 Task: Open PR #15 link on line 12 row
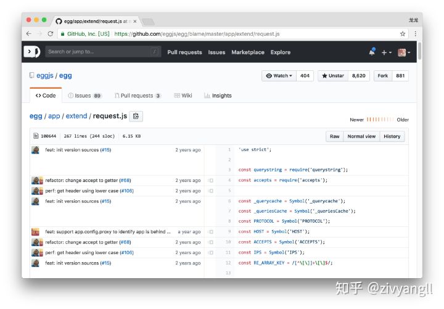pyautogui.click(x=105, y=263)
